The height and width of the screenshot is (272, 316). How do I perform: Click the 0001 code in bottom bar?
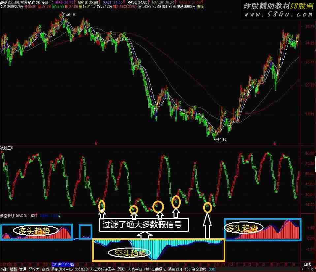coord(212,269)
